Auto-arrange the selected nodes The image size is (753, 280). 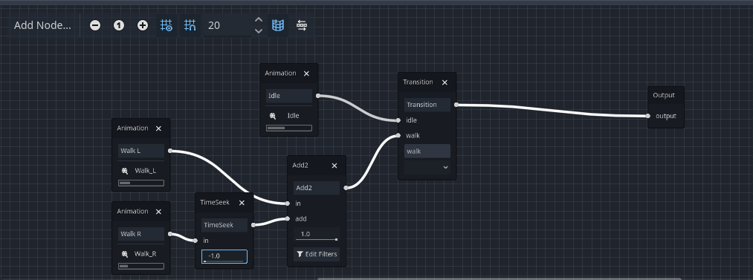302,25
